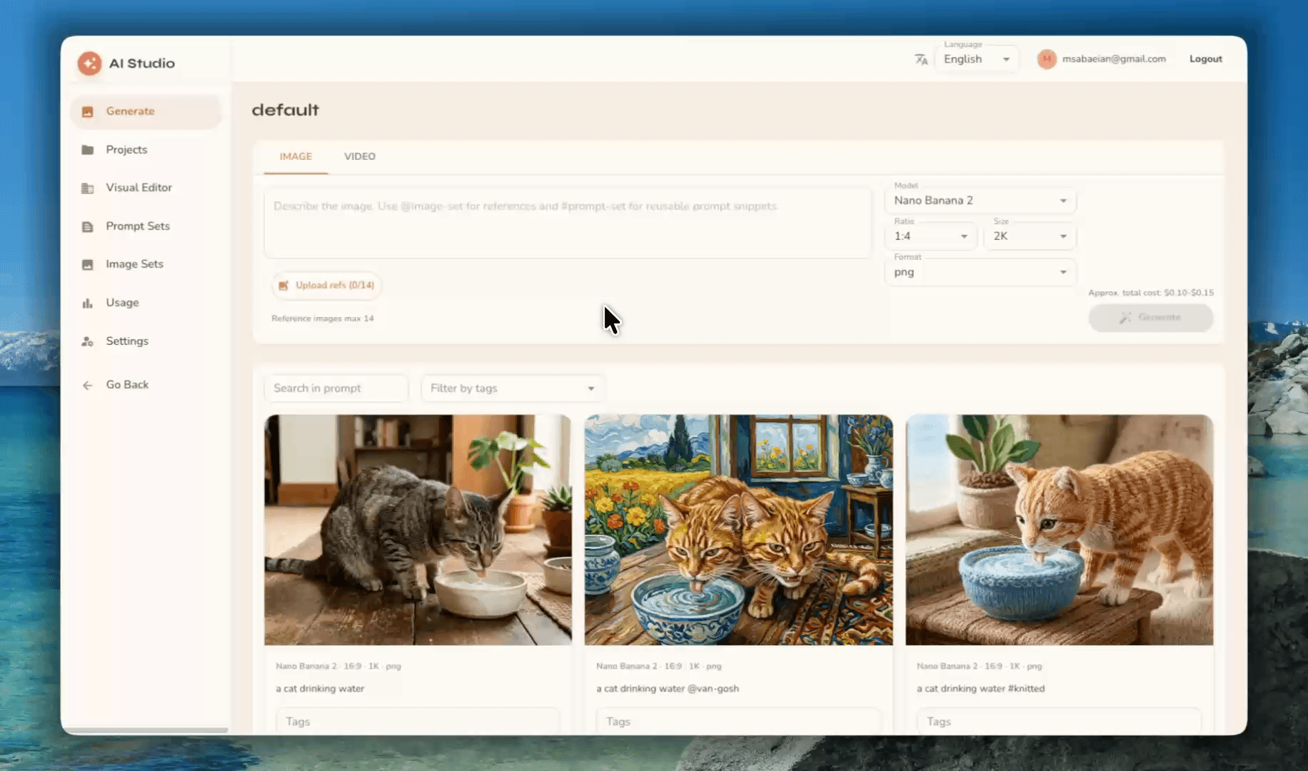
Task: Select Go Back in the sidebar
Action: pos(146,385)
